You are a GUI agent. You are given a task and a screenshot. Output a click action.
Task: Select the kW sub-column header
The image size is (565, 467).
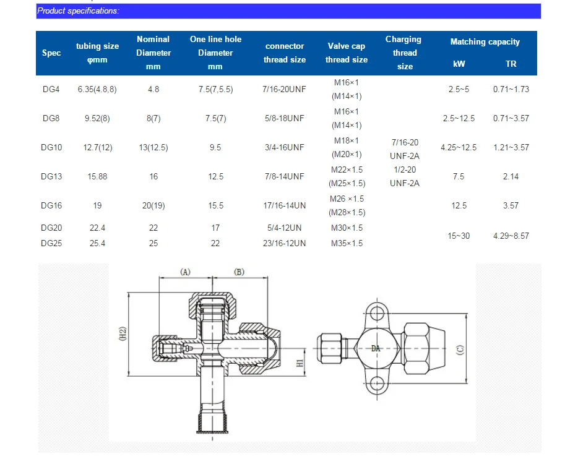coord(459,64)
